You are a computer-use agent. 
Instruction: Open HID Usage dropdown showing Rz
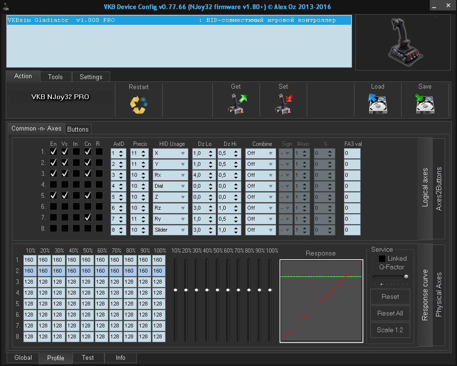170,208
